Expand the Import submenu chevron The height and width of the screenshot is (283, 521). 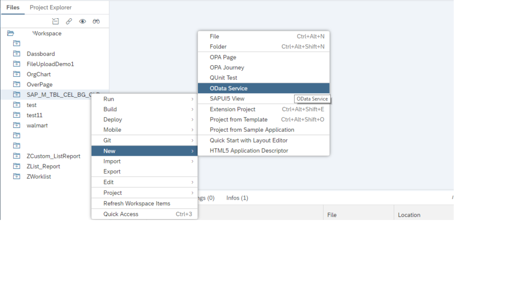192,161
